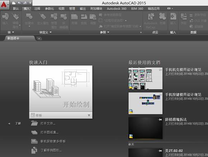
Task: Click the OLE 对象 icon in 数据 panel
Action: [x=191, y=21]
